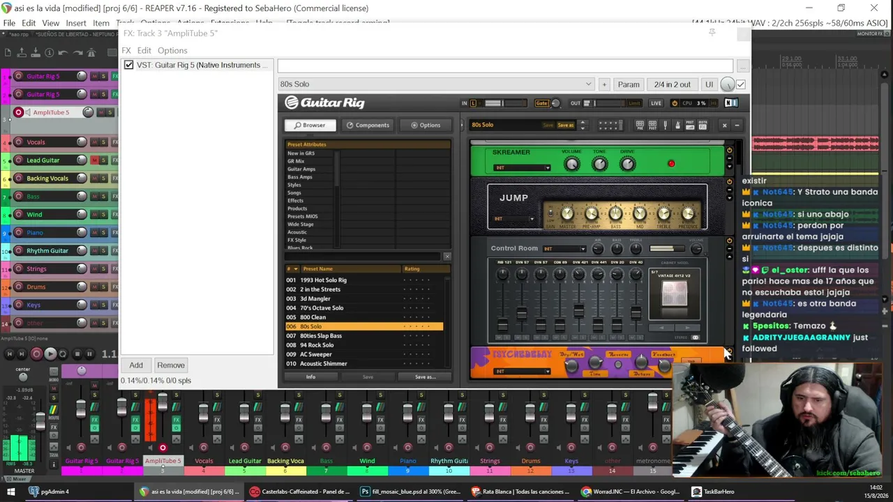Toggle the Guitar Rig 5 VST bypass checkbox
Screen dimensions: 893x502
128,65
